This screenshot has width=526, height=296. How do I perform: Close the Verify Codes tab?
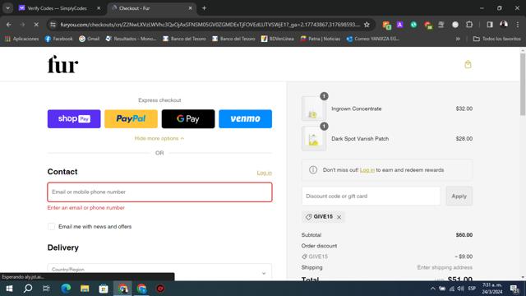click(99, 8)
